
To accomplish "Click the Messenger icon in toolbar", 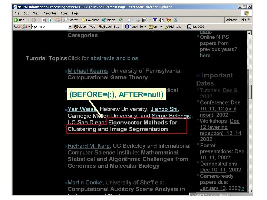I will [175, 20].
